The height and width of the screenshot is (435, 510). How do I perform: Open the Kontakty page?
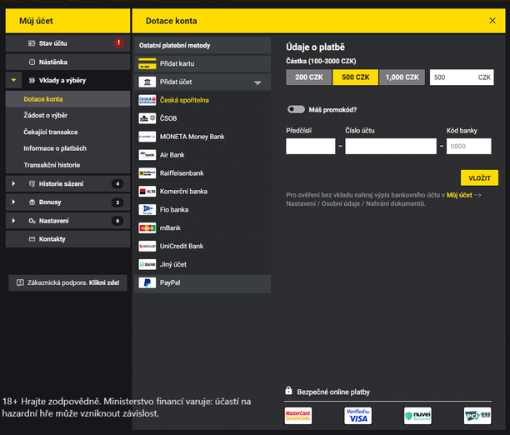(67, 239)
